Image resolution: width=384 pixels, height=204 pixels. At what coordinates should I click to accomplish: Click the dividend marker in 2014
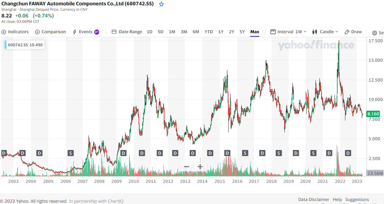click(210, 153)
